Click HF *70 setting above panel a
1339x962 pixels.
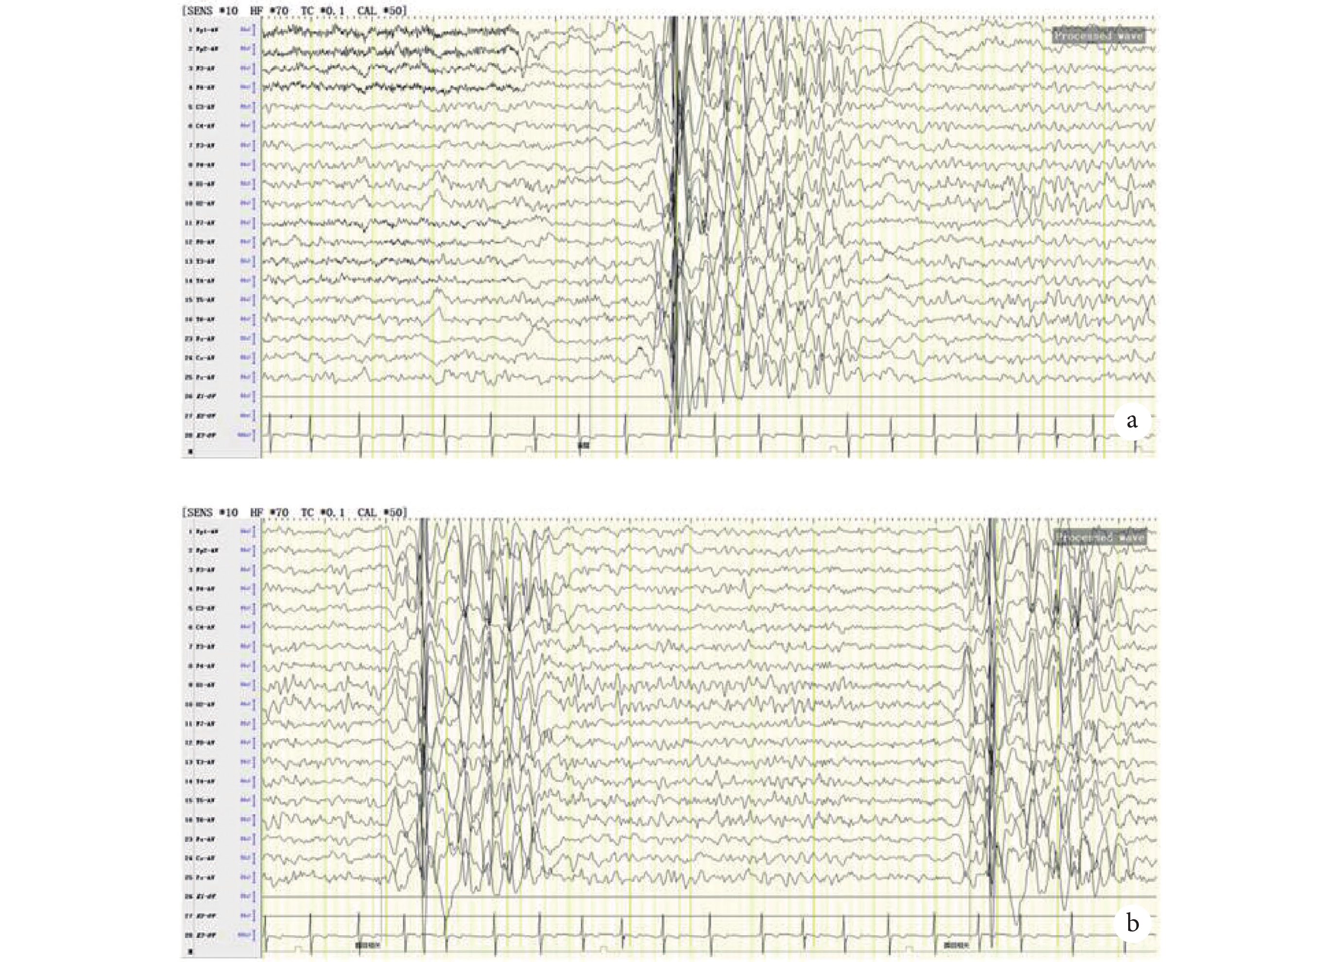(x=269, y=11)
